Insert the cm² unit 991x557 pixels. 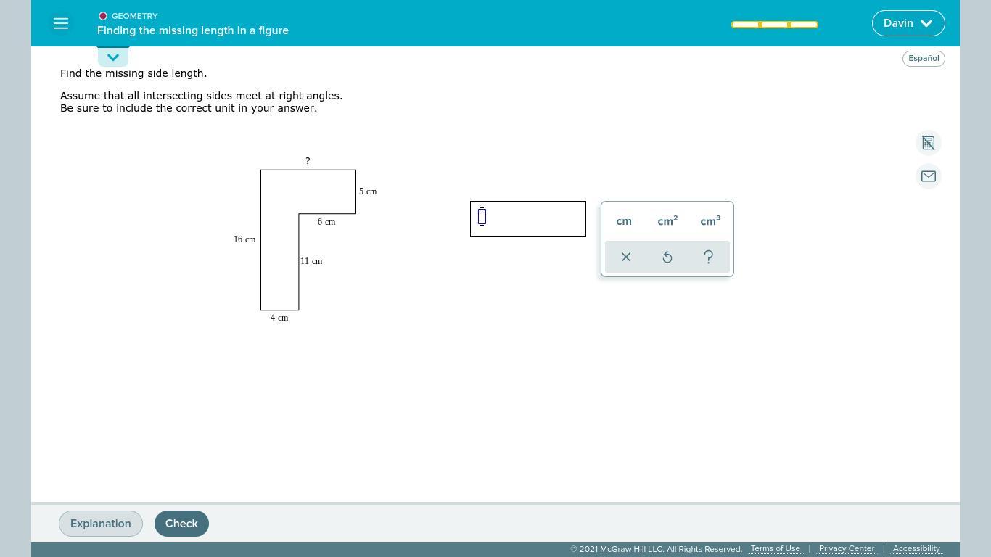coord(667,221)
